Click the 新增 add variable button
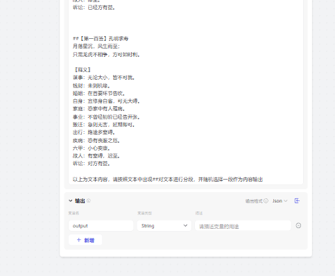Viewport: 335px width, 276px height. [x=85, y=240]
